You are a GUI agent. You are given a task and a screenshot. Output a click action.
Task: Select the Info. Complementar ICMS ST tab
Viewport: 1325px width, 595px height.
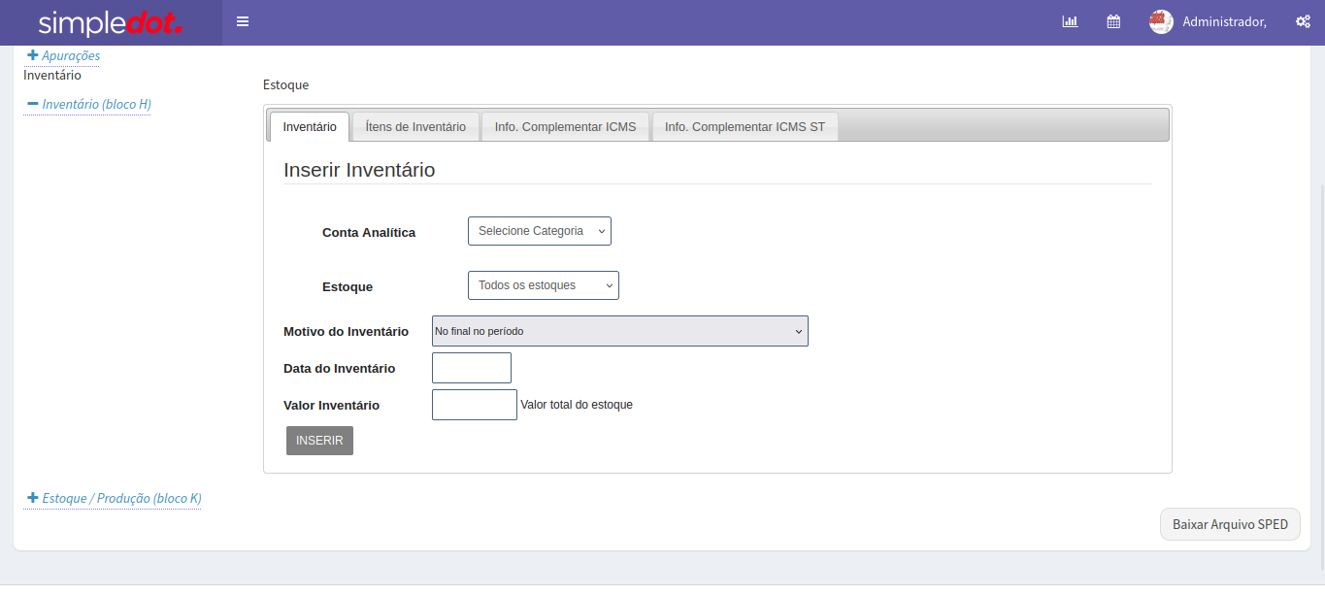click(x=745, y=127)
